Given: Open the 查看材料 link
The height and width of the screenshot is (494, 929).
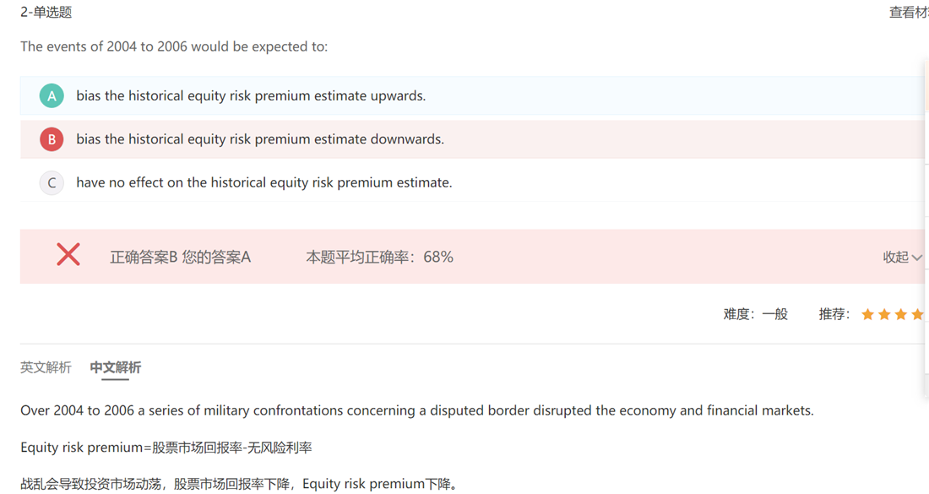Looking at the screenshot, I should pos(909,13).
